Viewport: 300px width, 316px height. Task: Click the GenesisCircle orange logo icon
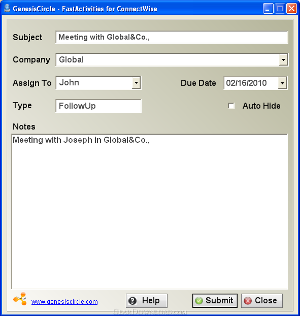(x=20, y=299)
